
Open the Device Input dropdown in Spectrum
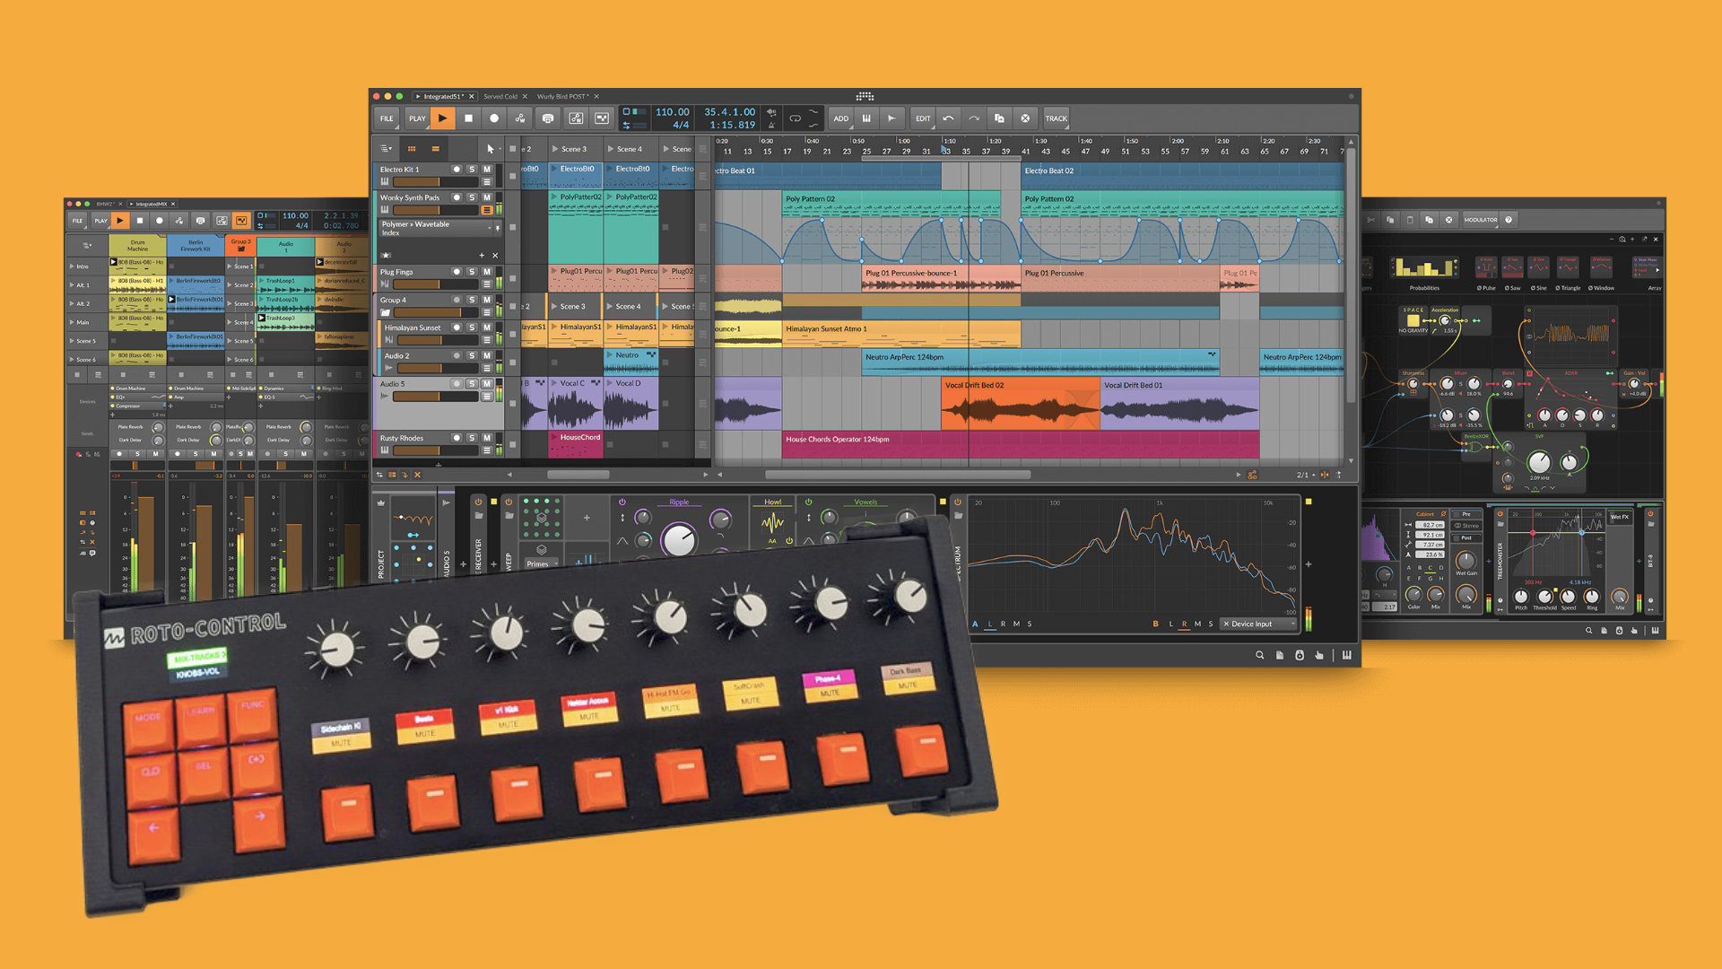(1259, 624)
